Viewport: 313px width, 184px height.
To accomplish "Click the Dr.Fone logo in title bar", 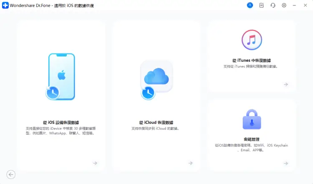I will (x=5, y=5).
